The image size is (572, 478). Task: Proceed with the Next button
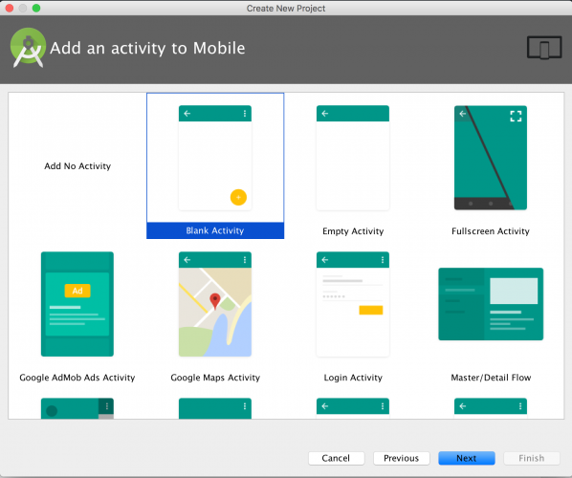466,458
